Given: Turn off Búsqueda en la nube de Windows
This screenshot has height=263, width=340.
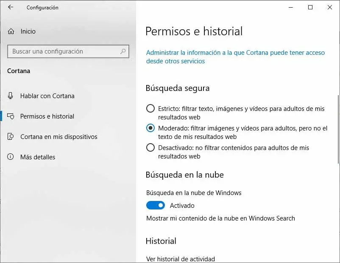Looking at the screenshot, I should (156, 206).
